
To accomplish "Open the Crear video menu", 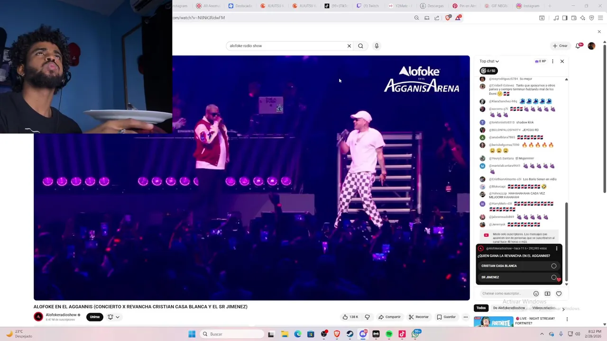I will click(x=560, y=46).
